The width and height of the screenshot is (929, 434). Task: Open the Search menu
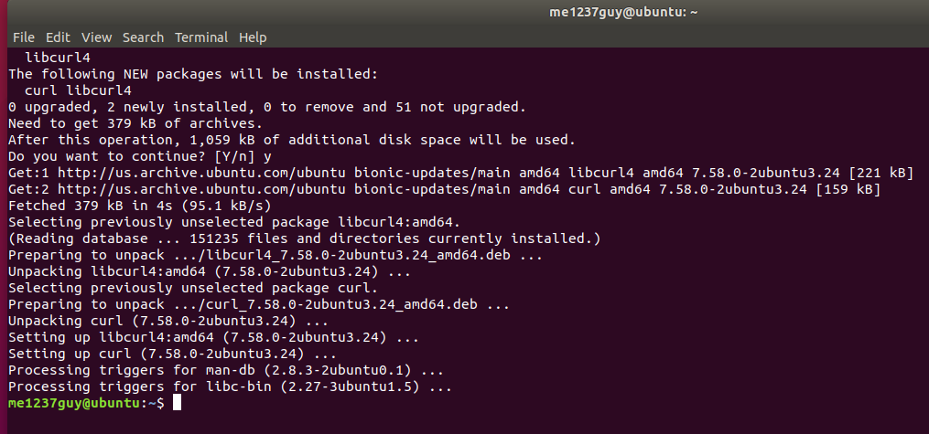point(144,37)
